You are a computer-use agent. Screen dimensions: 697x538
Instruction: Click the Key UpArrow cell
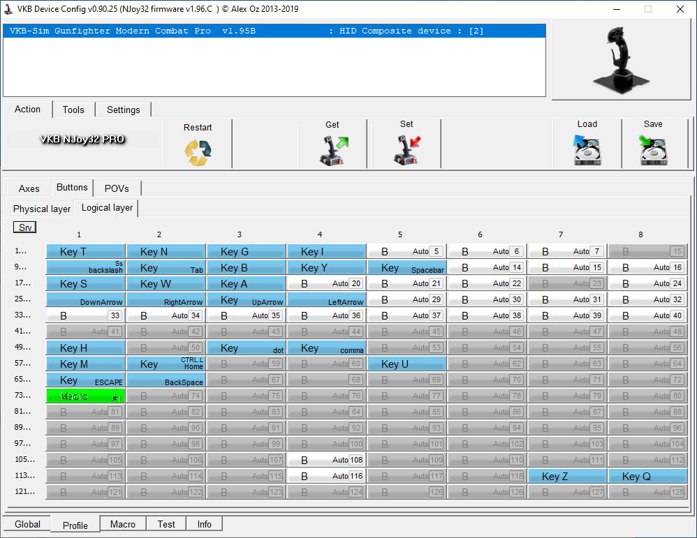(x=247, y=299)
